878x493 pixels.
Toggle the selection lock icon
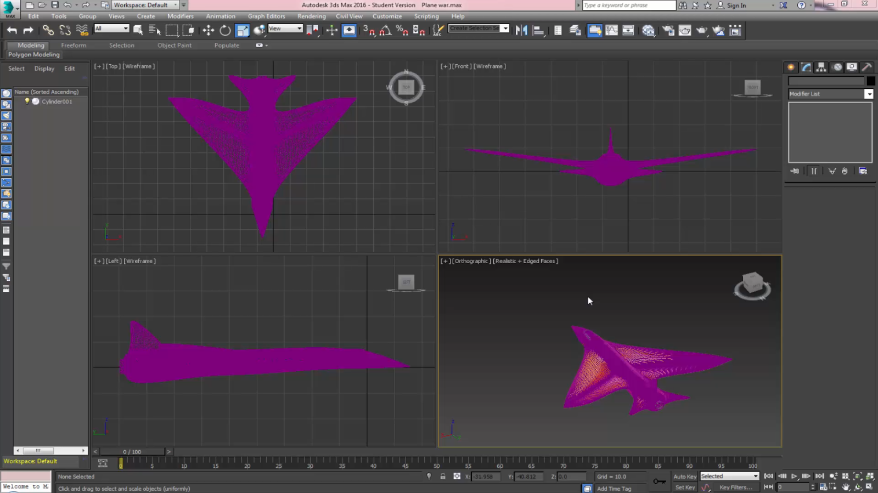pos(443,476)
